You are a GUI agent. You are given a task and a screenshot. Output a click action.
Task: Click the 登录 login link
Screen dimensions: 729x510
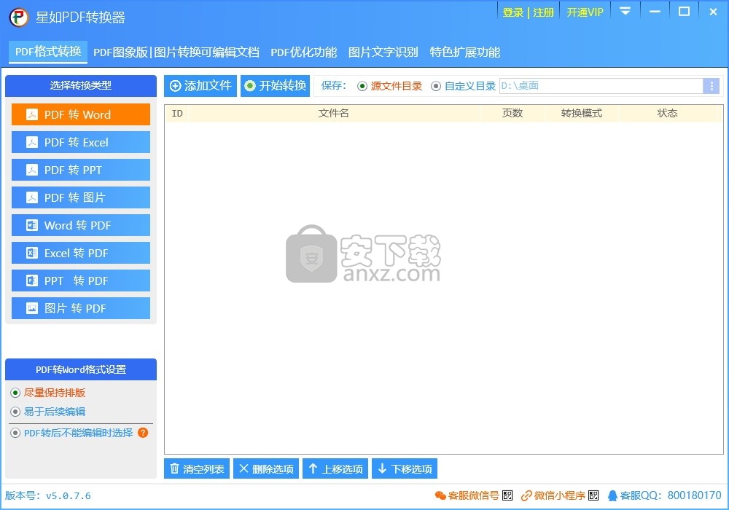[x=512, y=12]
